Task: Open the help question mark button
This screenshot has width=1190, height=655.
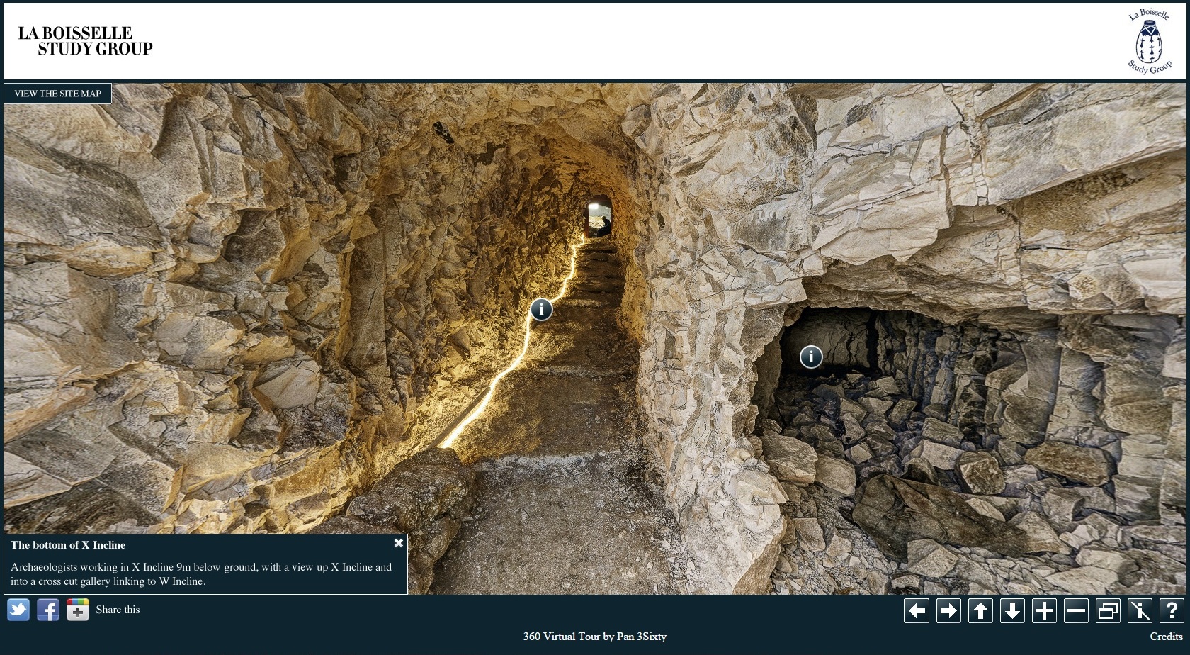Action: 1172,610
